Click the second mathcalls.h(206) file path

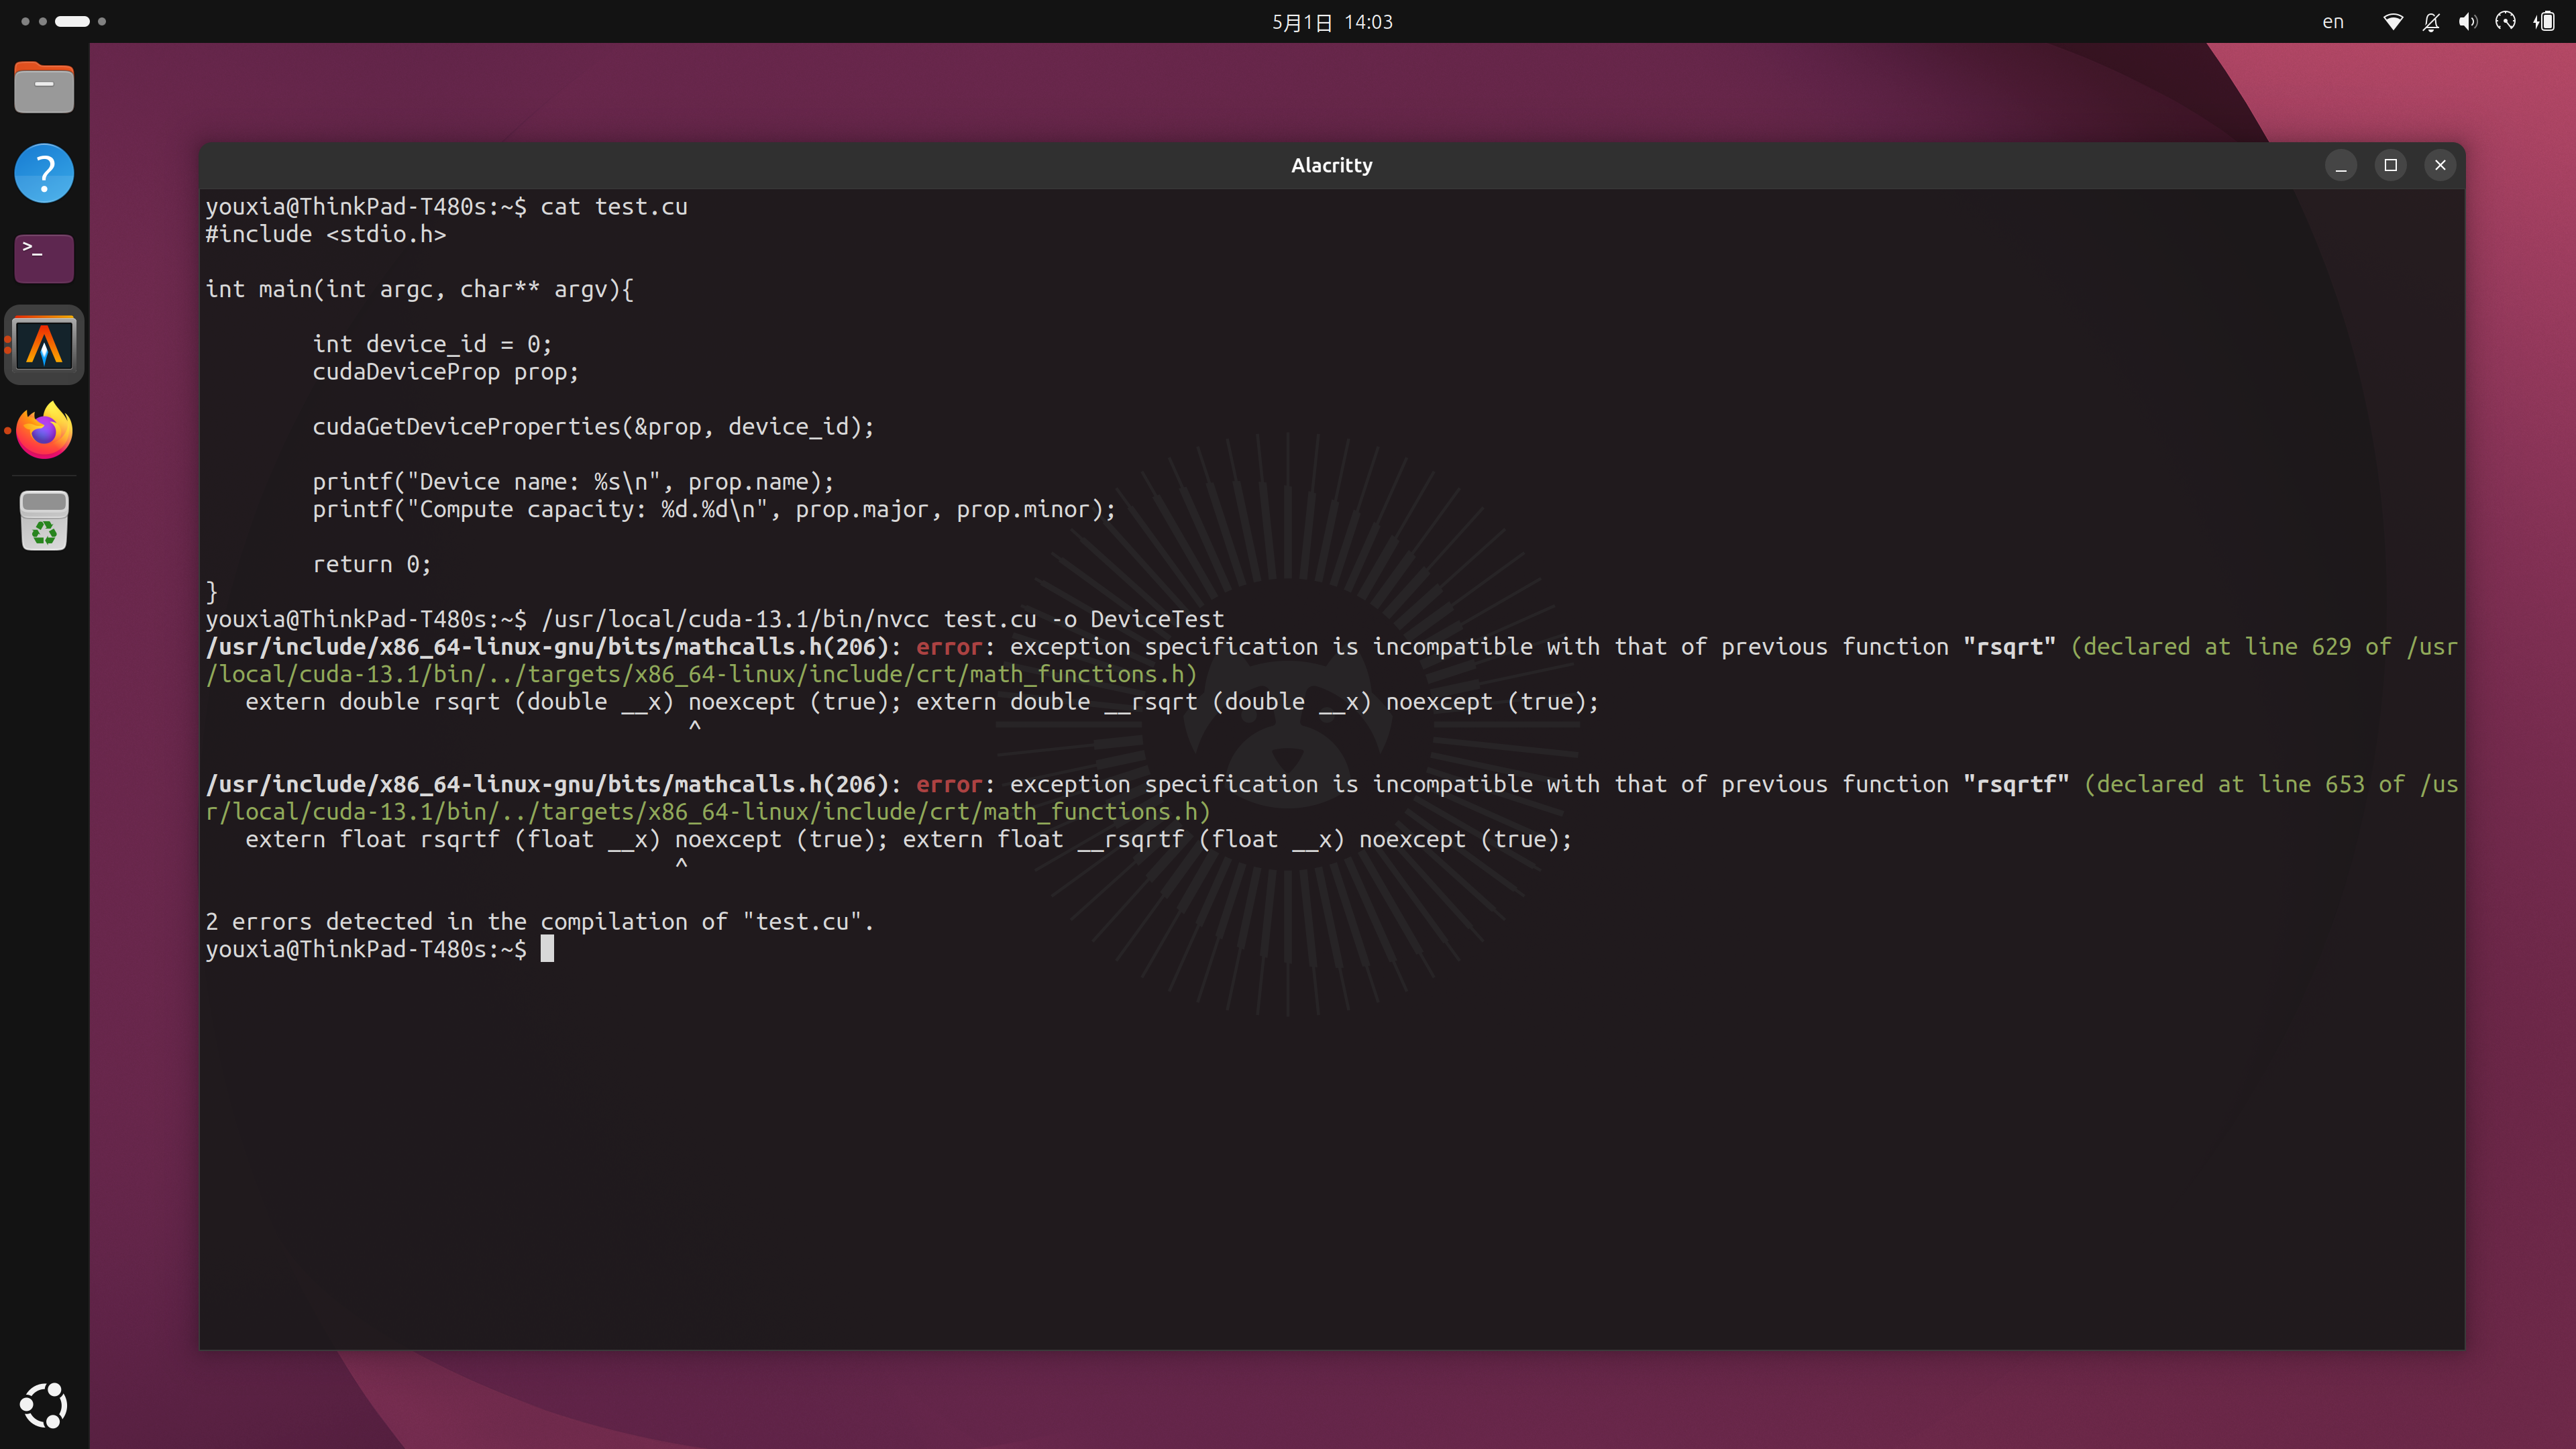click(547, 785)
